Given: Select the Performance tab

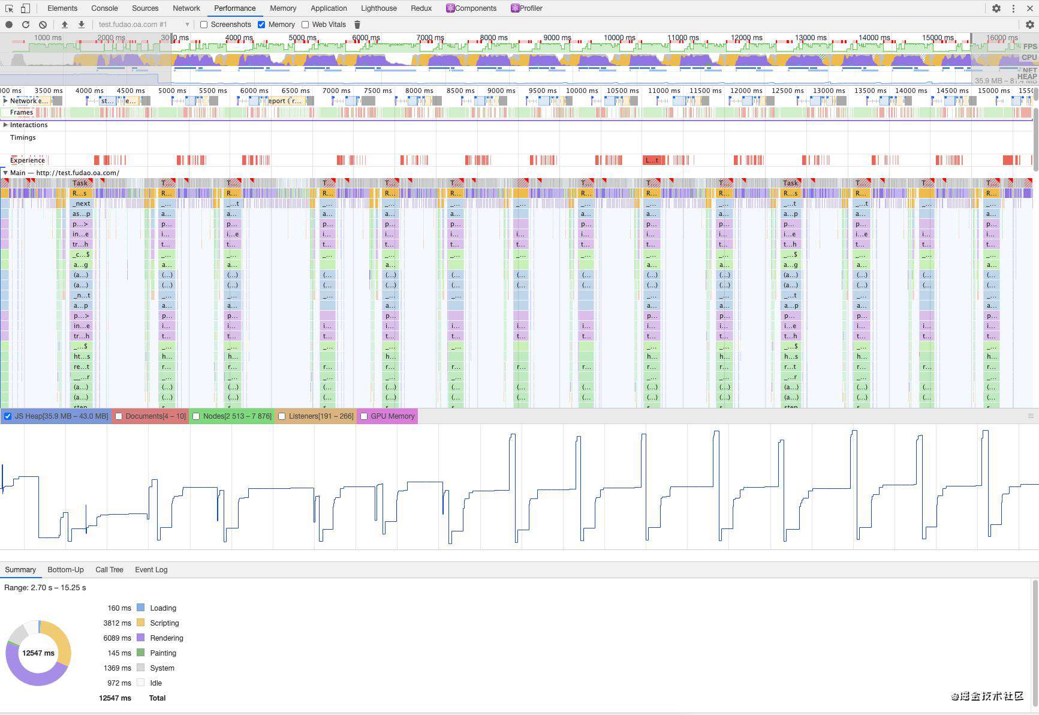Looking at the screenshot, I should 235,8.
